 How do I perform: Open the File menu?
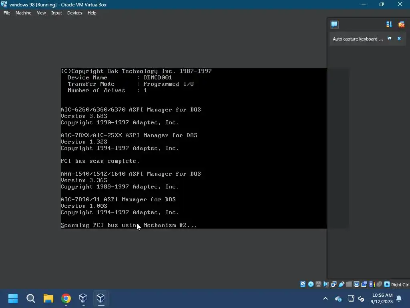click(x=7, y=13)
